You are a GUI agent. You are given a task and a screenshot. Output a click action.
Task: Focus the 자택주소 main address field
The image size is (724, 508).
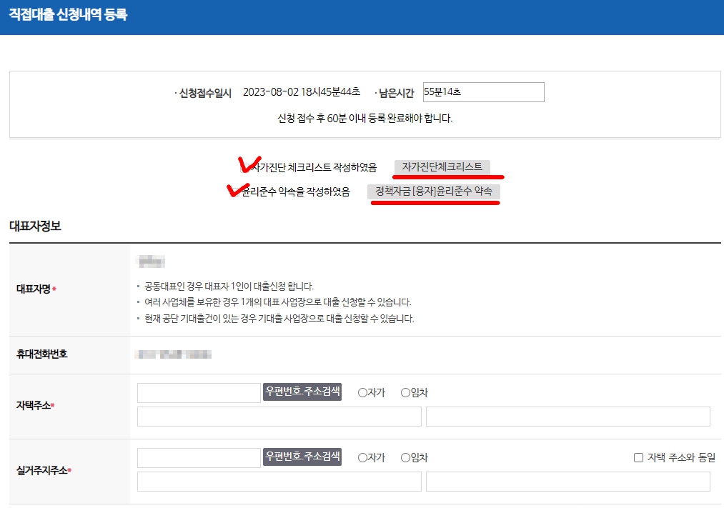coord(279,417)
